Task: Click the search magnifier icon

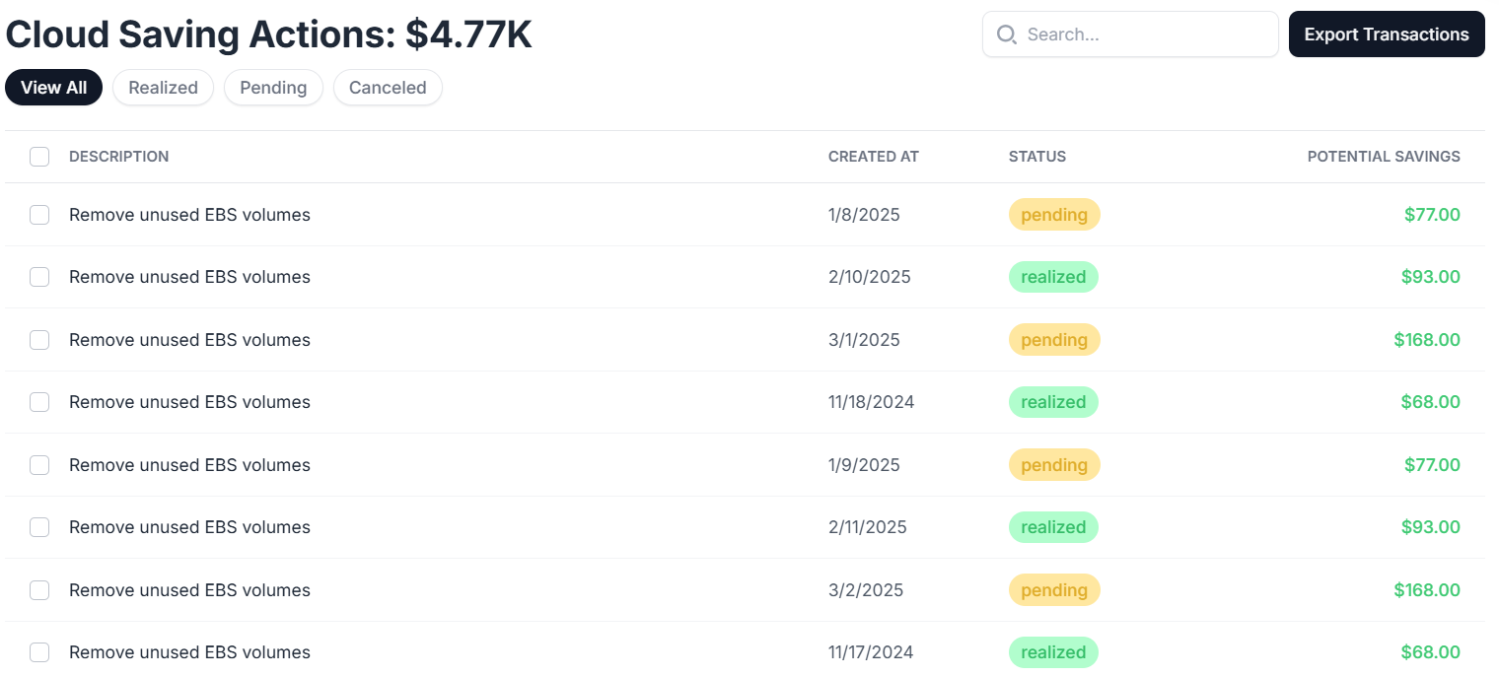Action: click(x=1006, y=34)
